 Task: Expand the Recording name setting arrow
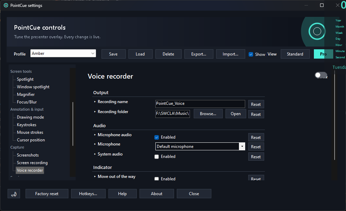(95, 102)
